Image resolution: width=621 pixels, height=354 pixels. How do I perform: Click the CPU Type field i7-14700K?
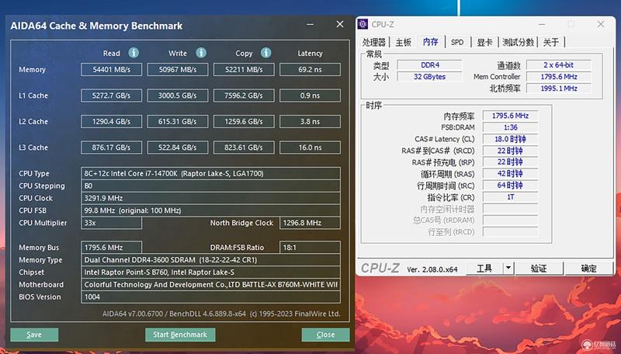pyautogui.click(x=210, y=173)
